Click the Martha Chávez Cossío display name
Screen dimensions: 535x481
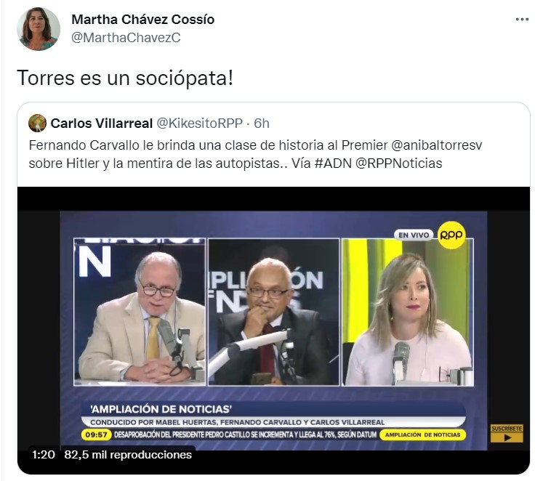click(x=143, y=20)
